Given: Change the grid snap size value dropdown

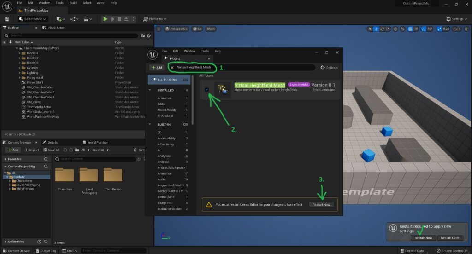Looking at the screenshot, I should [416, 29].
